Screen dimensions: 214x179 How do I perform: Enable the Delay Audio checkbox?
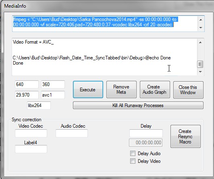click(x=133, y=154)
